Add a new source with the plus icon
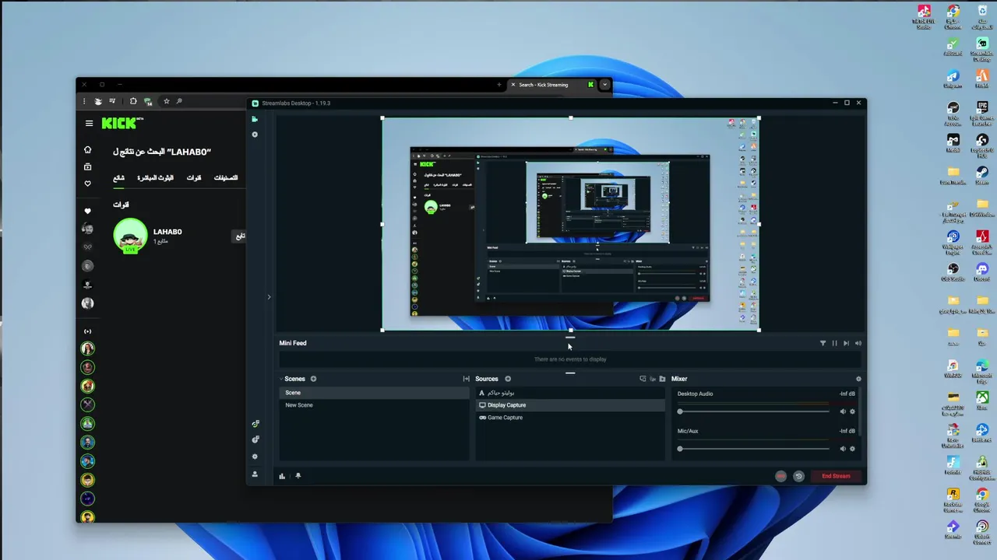 click(x=508, y=379)
